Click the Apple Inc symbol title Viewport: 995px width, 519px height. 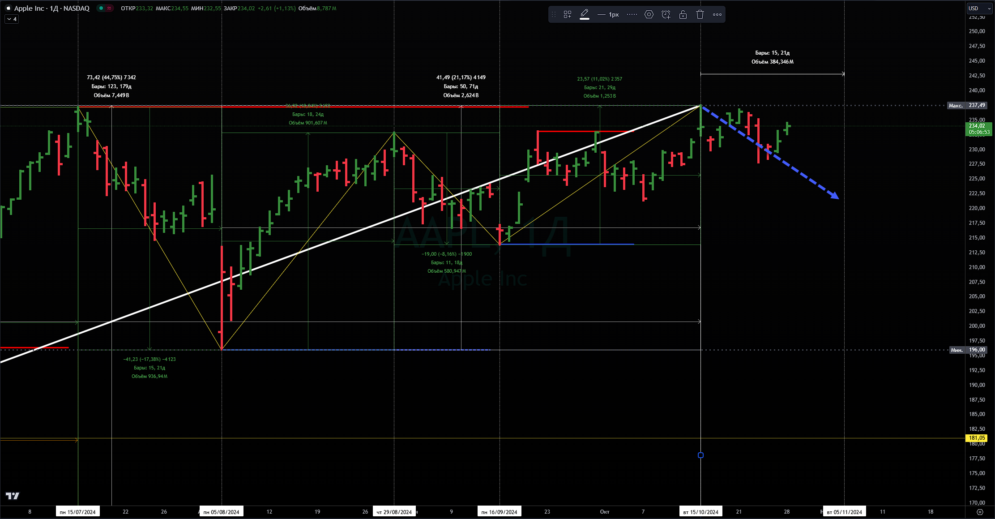(52, 8)
